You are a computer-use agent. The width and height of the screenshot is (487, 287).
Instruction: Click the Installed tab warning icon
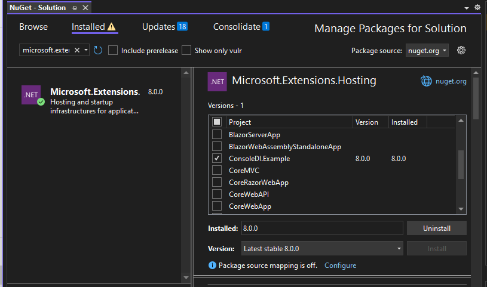pos(112,27)
